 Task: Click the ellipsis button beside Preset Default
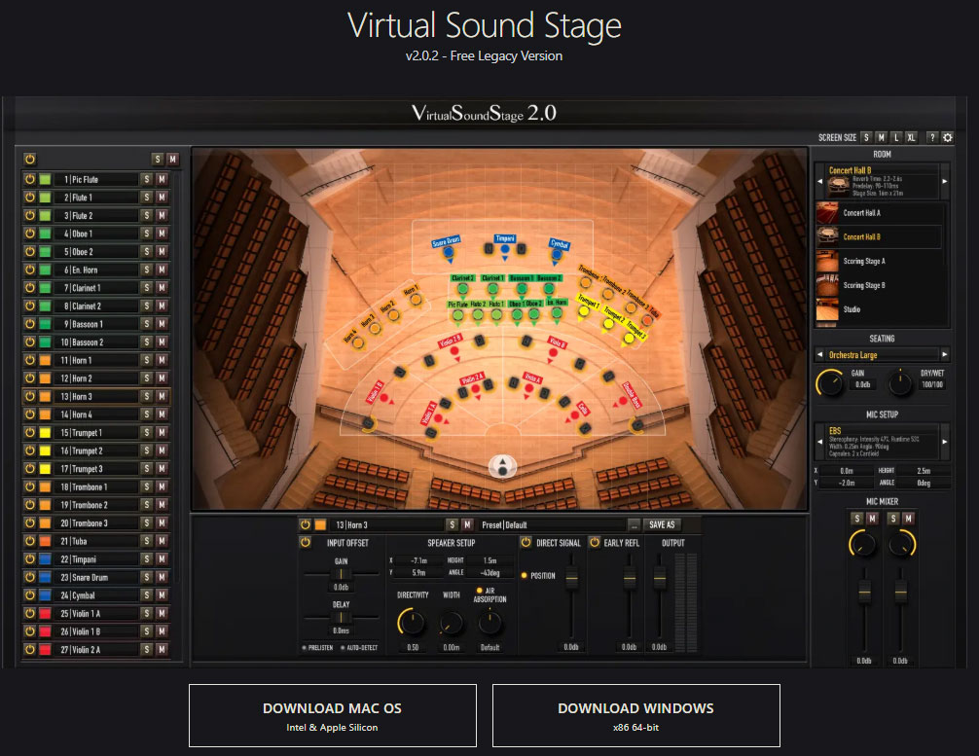pyautogui.click(x=634, y=524)
